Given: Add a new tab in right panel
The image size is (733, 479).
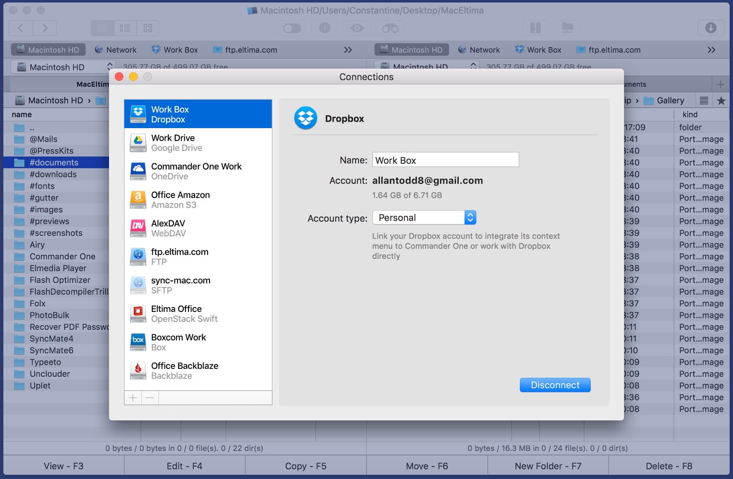Looking at the screenshot, I should pos(720,84).
